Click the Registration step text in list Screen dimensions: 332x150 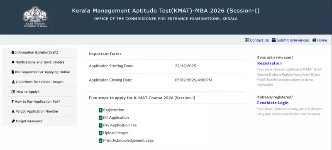point(114,110)
